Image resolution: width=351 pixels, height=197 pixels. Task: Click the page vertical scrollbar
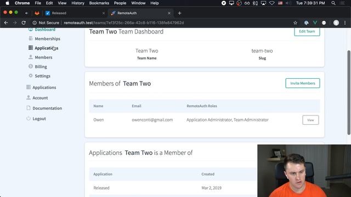pos(349,92)
